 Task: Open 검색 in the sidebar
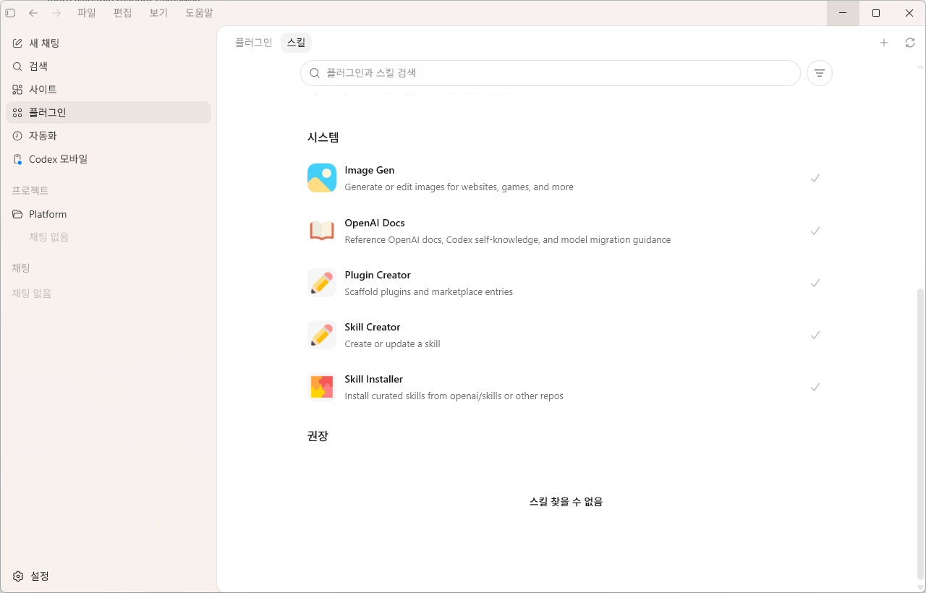[109, 67]
